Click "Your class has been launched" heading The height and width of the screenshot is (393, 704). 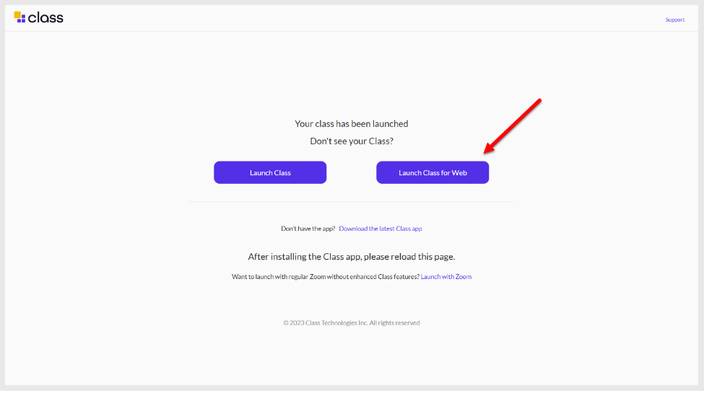point(352,124)
